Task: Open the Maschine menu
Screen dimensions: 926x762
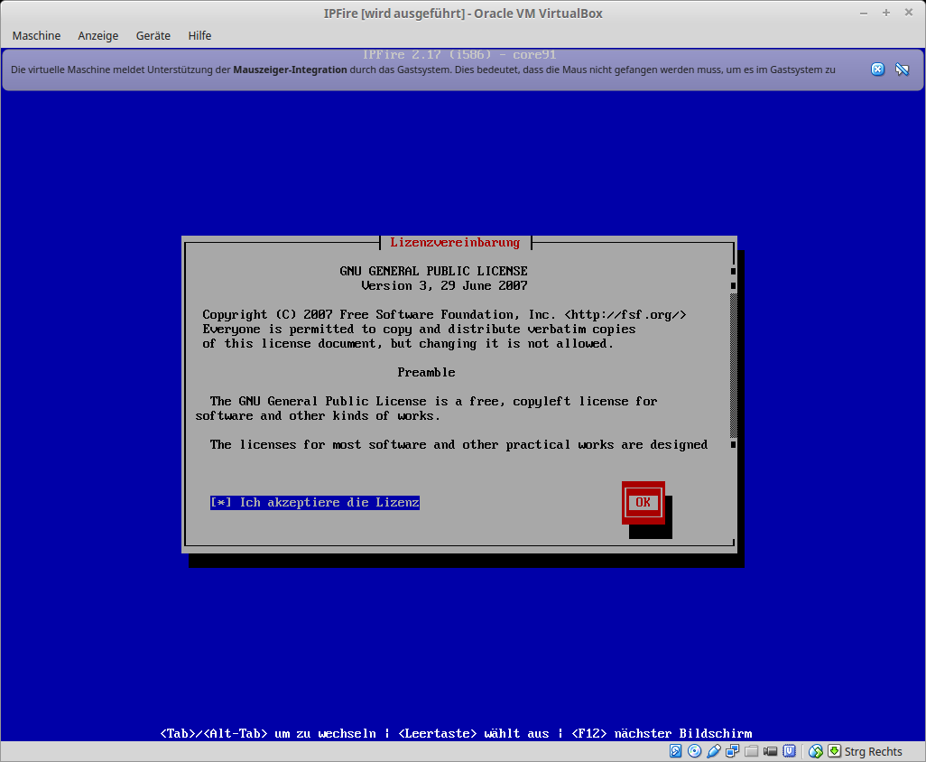Action: [x=37, y=35]
